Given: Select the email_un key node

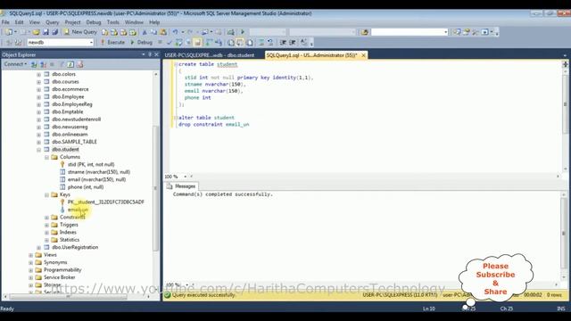Looking at the screenshot, I should pos(78,210).
